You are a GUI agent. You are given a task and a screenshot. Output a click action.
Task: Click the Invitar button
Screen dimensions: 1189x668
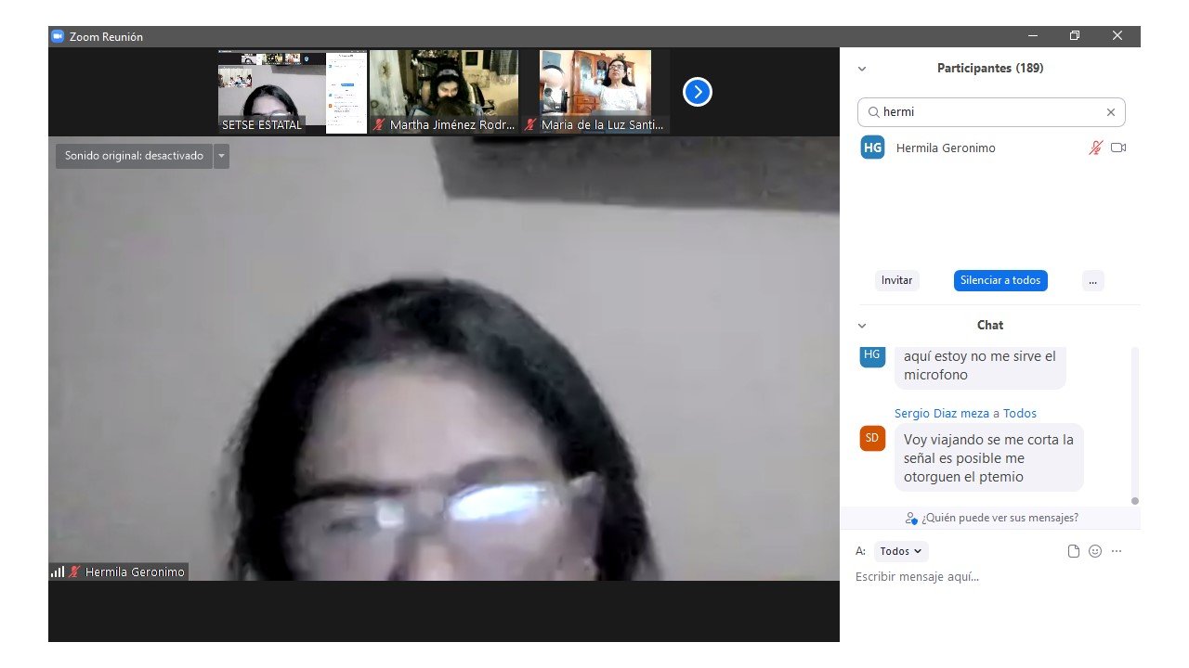tap(897, 280)
